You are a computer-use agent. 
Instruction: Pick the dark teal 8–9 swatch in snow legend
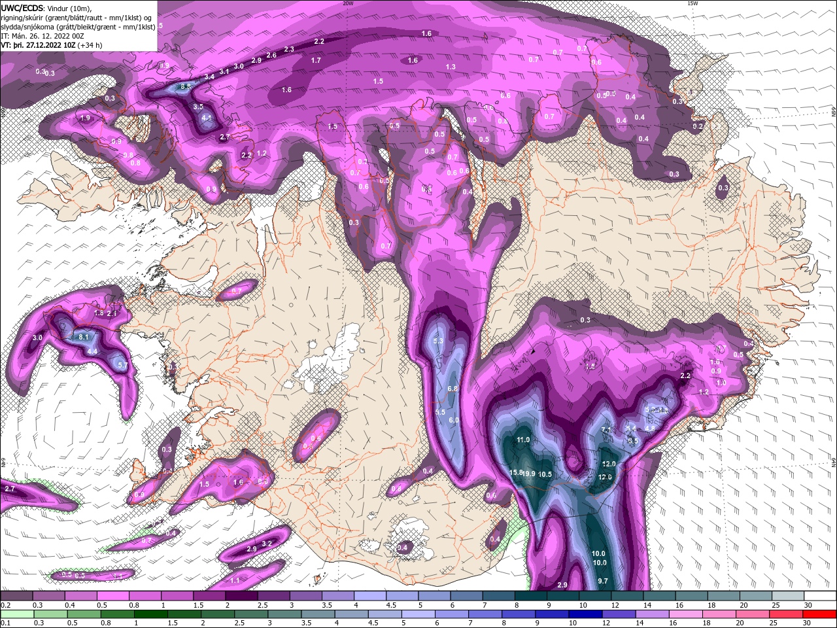pyautogui.click(x=531, y=596)
